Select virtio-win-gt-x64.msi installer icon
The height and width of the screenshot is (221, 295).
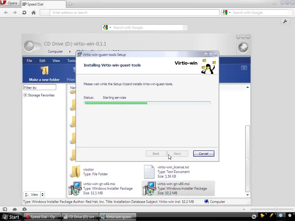point(75,188)
